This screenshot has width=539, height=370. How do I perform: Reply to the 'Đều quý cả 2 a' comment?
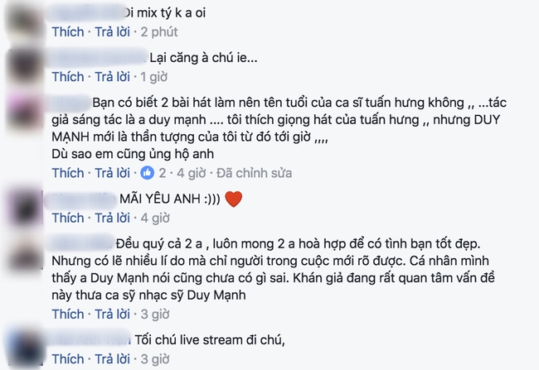click(113, 314)
